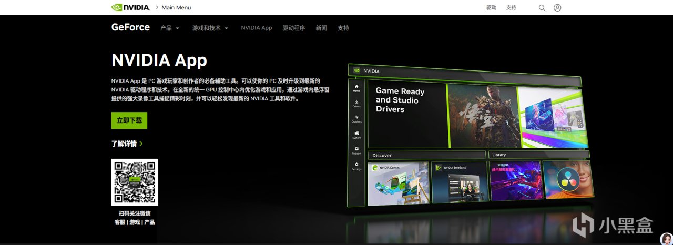673x245 pixels.
Task: Click the NVIDIA eye logo in app window
Action: point(356,70)
